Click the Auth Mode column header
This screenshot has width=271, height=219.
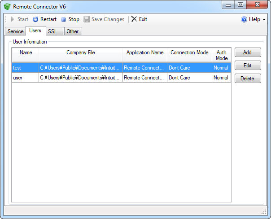pyautogui.click(x=221, y=55)
